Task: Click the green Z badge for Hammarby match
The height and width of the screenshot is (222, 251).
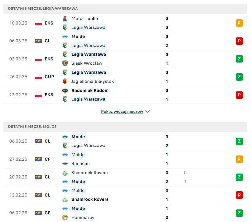Action: pos(239,213)
